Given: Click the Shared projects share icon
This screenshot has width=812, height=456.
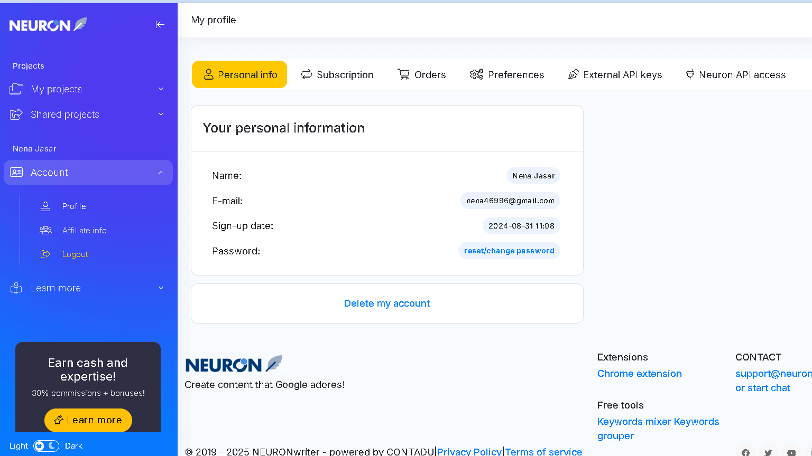Looking at the screenshot, I should pos(16,114).
